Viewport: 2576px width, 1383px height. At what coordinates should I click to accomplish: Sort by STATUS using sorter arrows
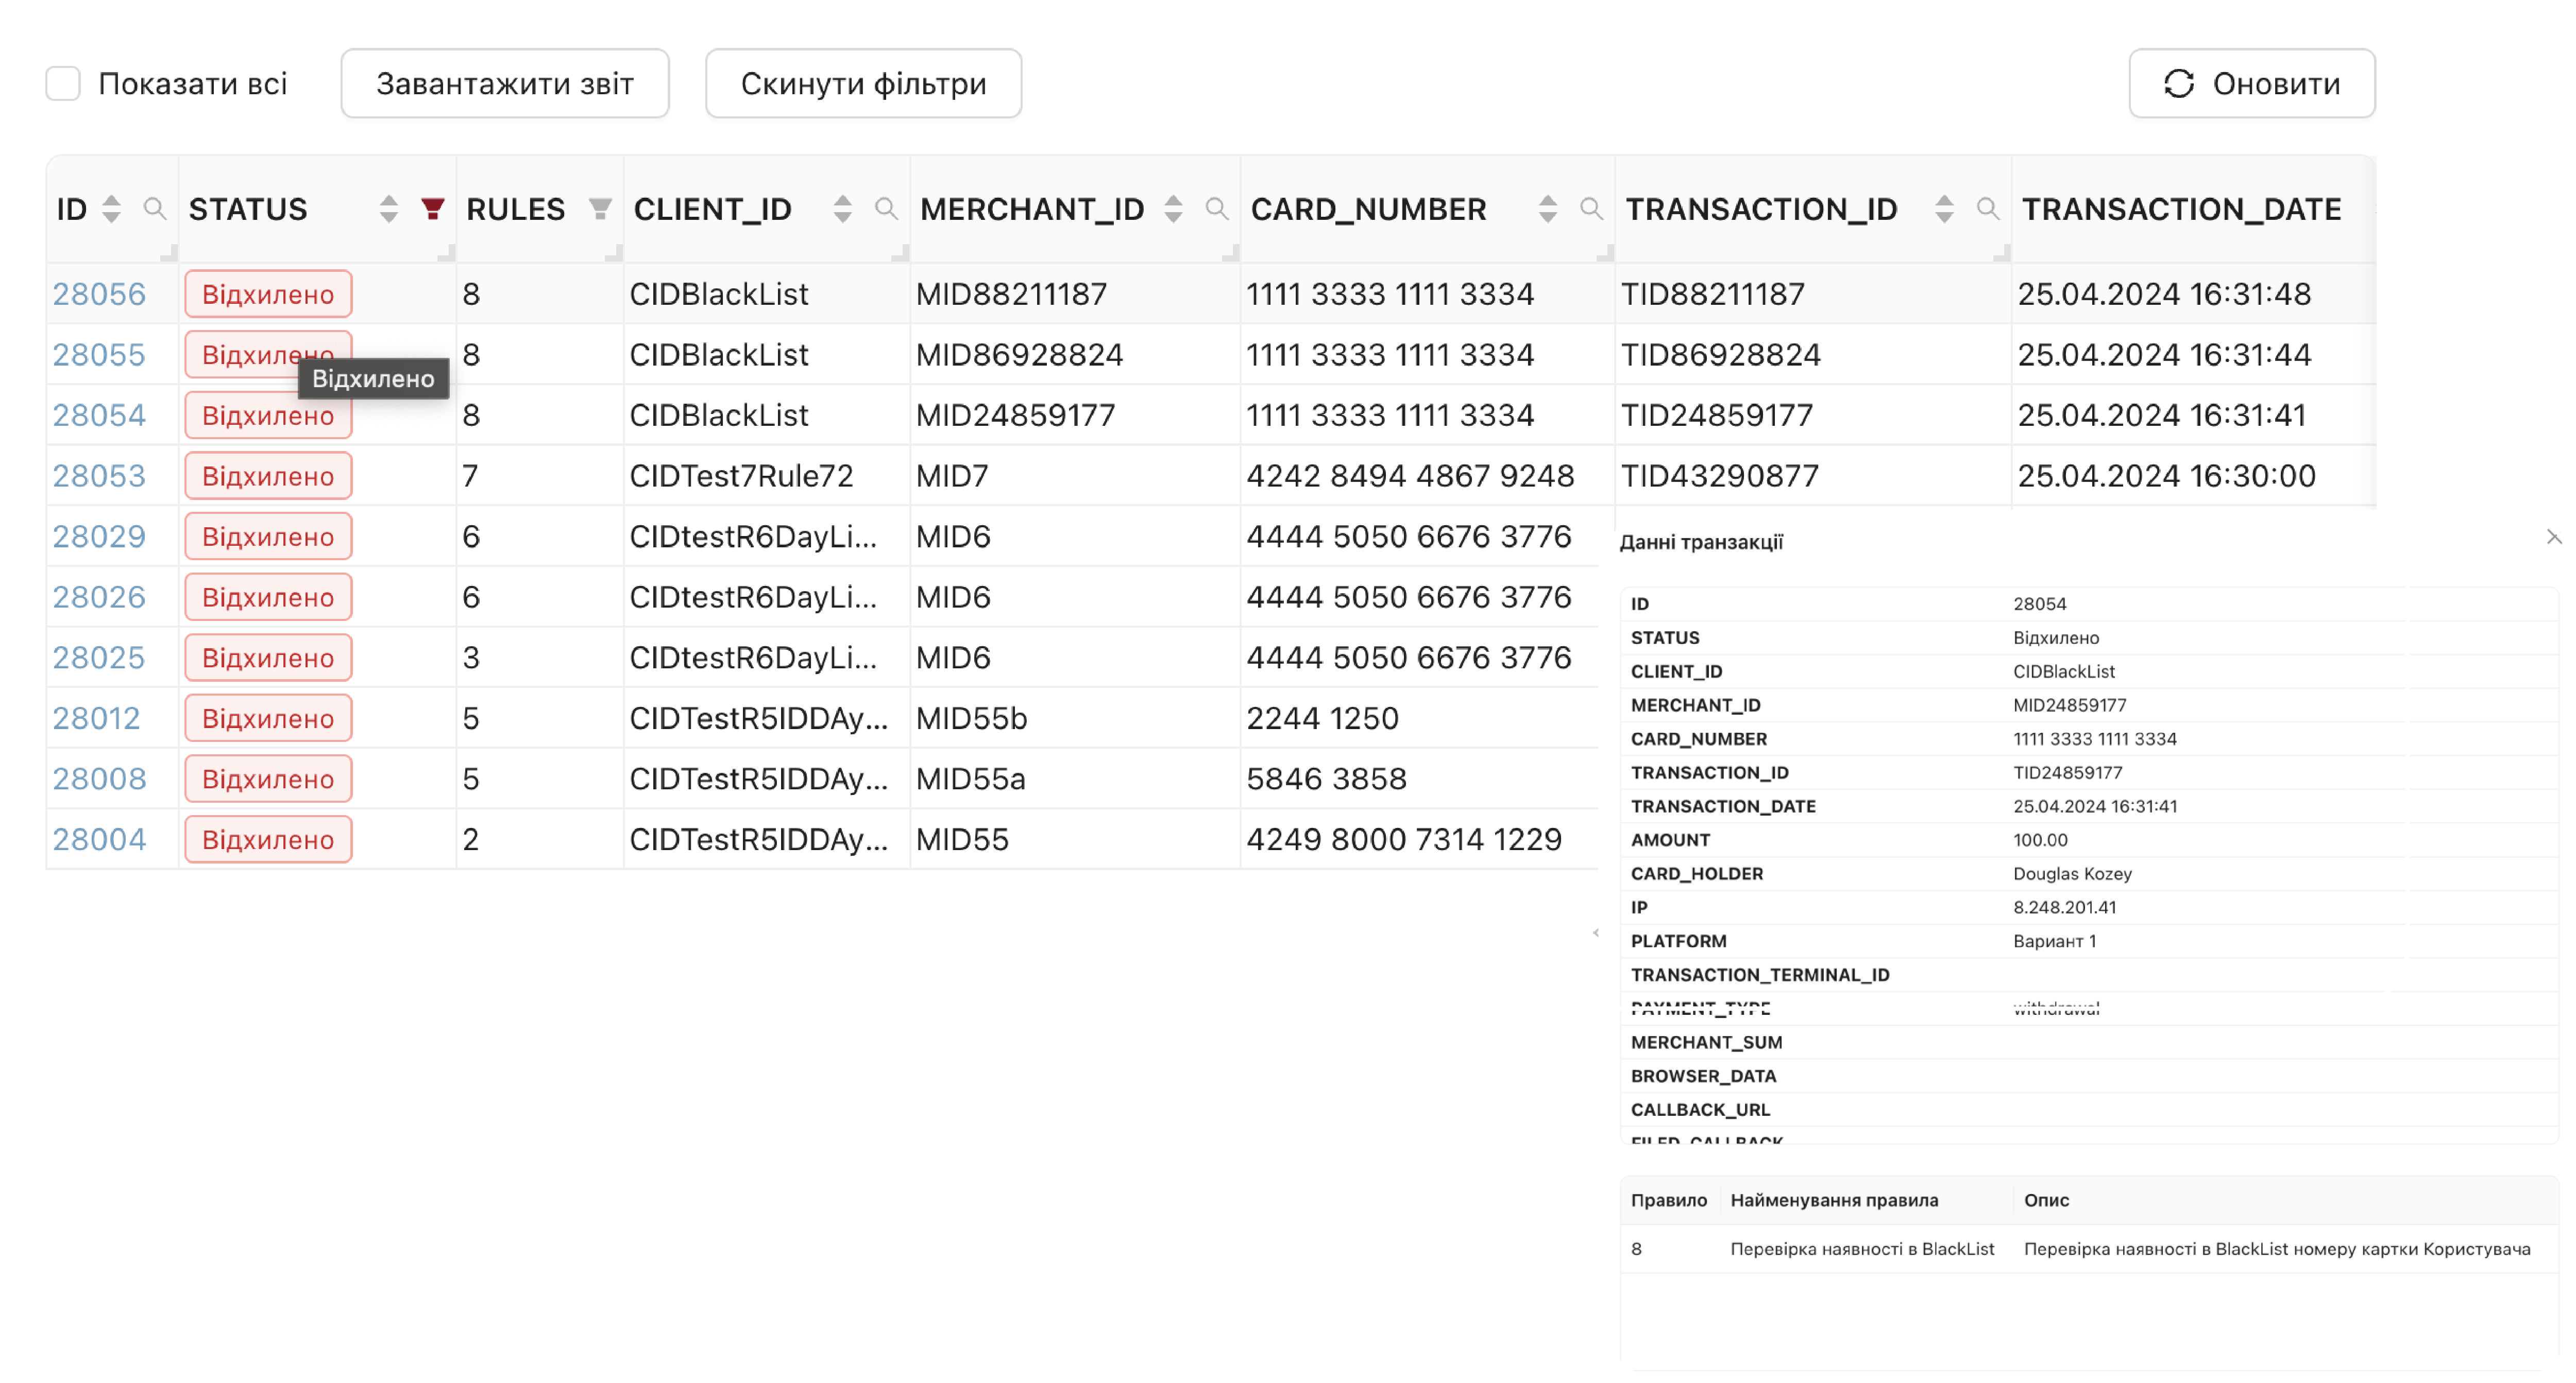point(388,209)
